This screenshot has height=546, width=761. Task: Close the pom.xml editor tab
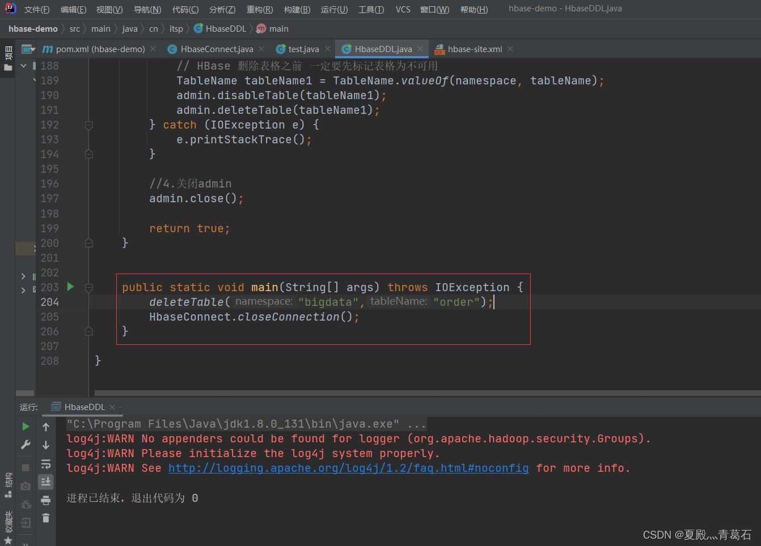153,49
